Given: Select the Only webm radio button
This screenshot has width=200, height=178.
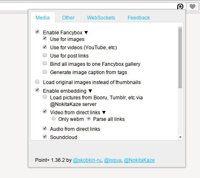Looking at the screenshot, I should click(53, 118).
